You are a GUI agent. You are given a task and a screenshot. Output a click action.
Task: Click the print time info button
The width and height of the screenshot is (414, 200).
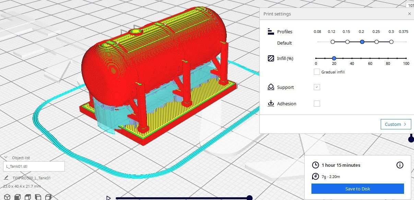click(x=400, y=165)
